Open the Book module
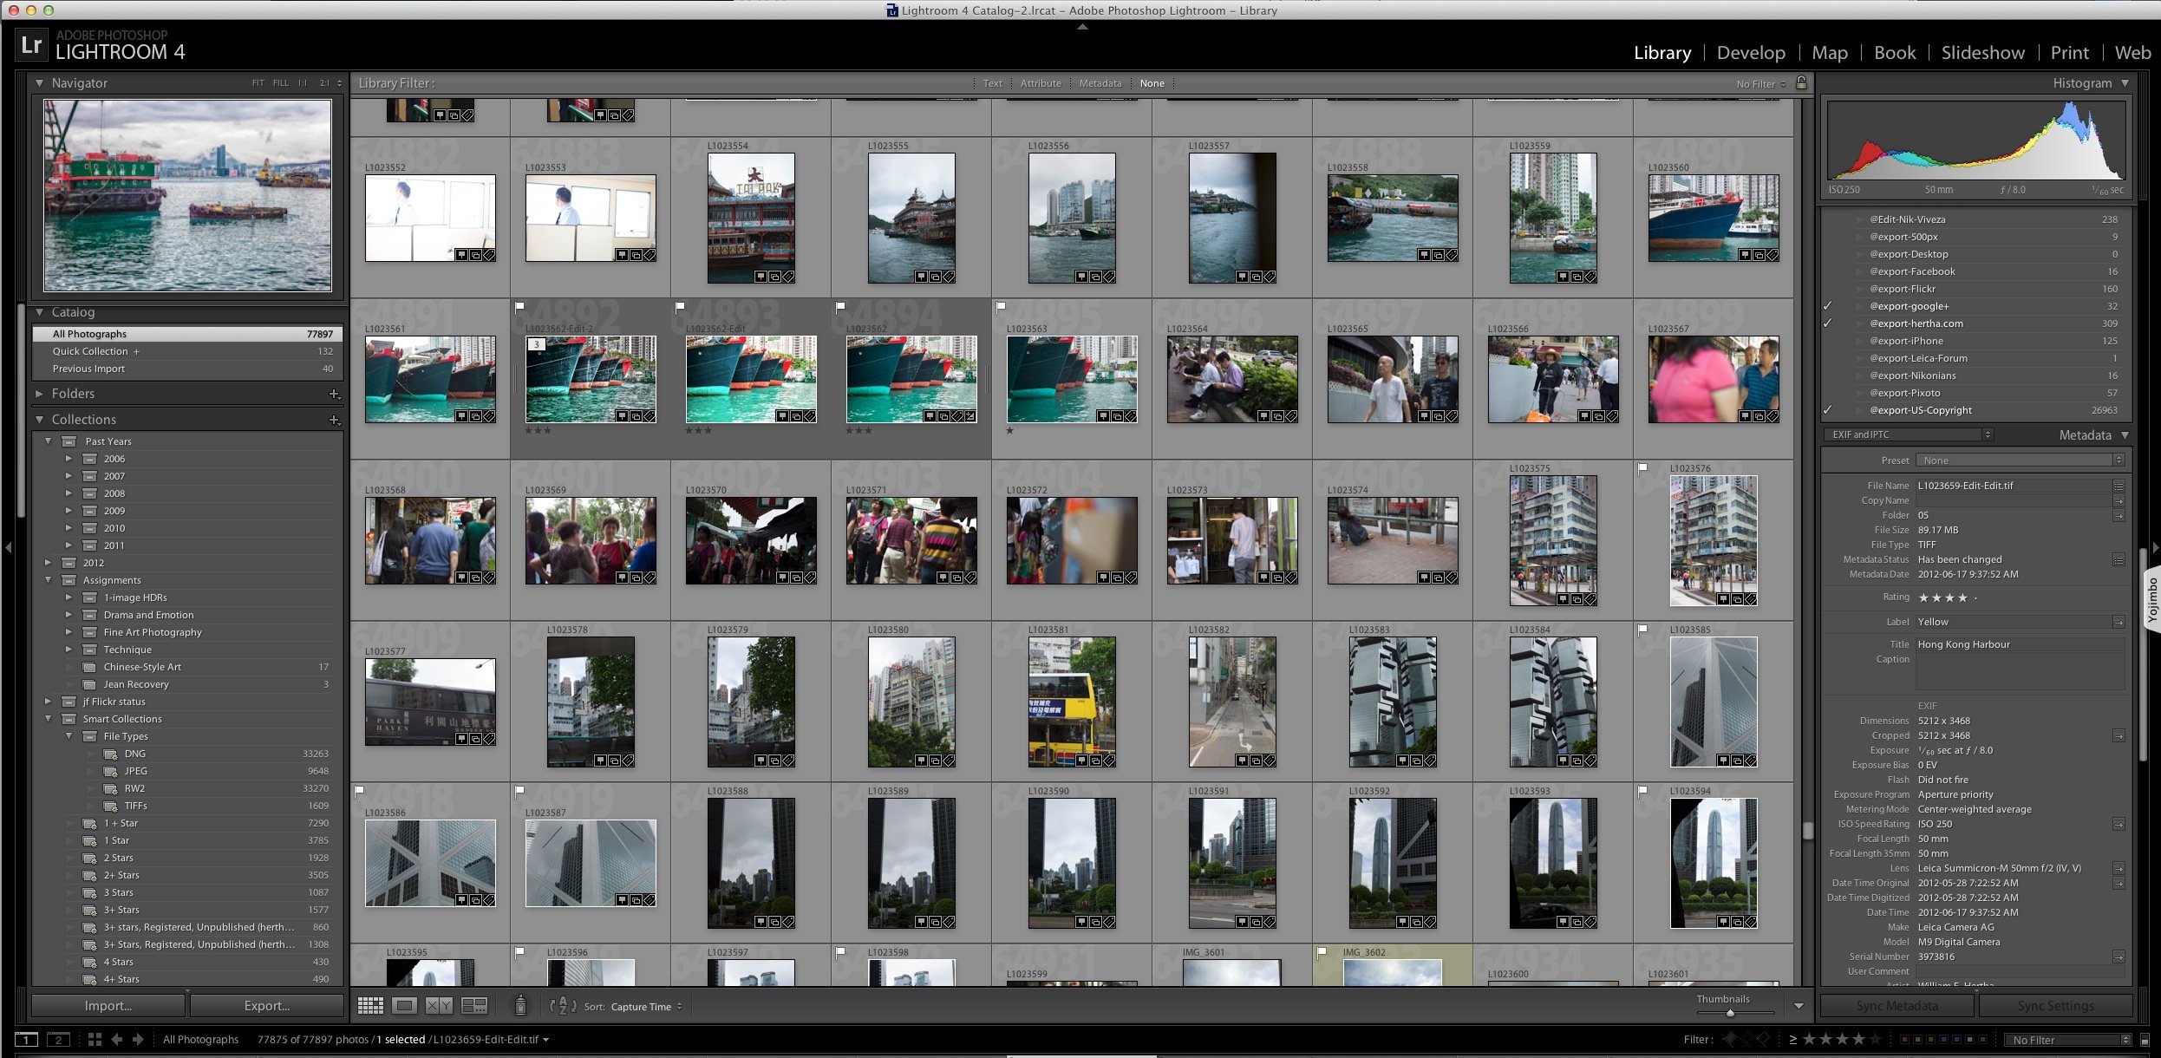The height and width of the screenshot is (1058, 2161). [x=1895, y=53]
